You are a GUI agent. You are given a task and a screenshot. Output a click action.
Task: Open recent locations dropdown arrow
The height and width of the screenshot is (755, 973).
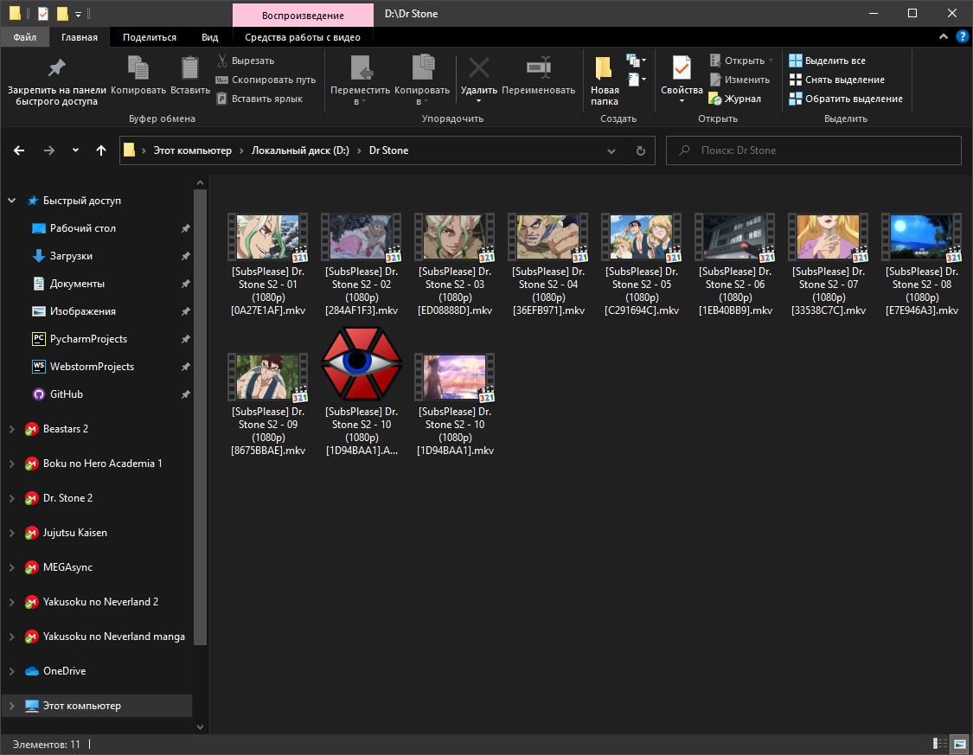coord(75,150)
